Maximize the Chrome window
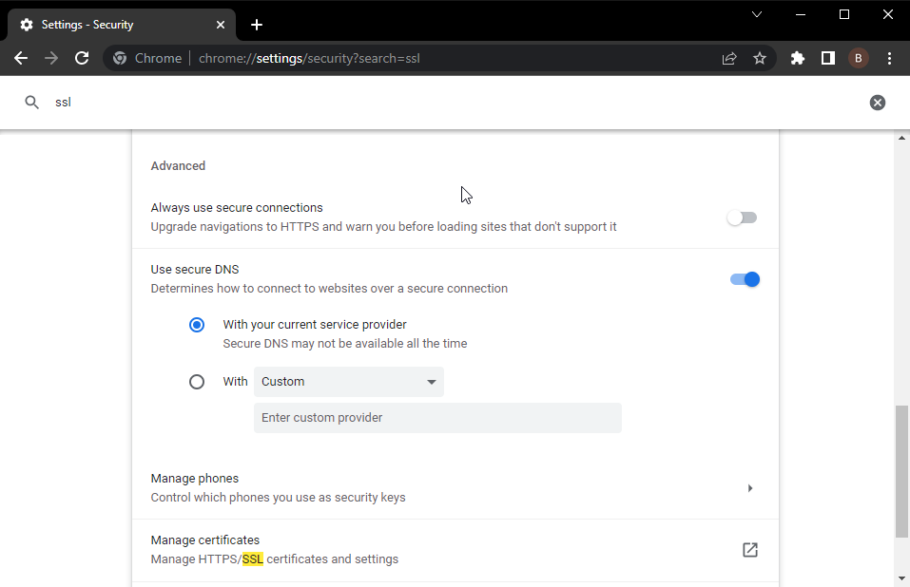Image resolution: width=910 pixels, height=587 pixels. [x=844, y=14]
